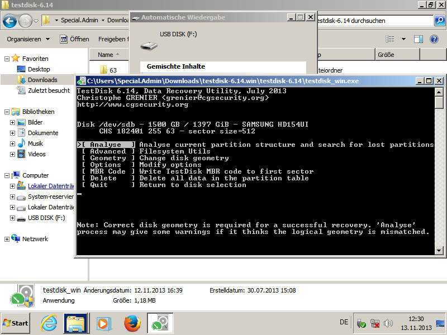Click the volume speaker tray icon
This screenshot has height=335, width=447.
[388, 323]
